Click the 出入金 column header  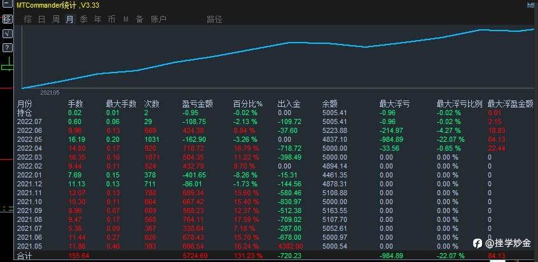tap(289, 104)
